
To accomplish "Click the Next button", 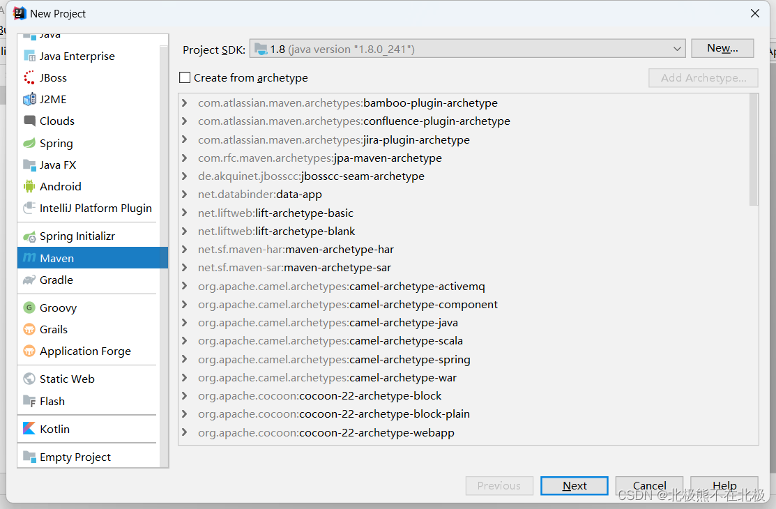I will 574,486.
